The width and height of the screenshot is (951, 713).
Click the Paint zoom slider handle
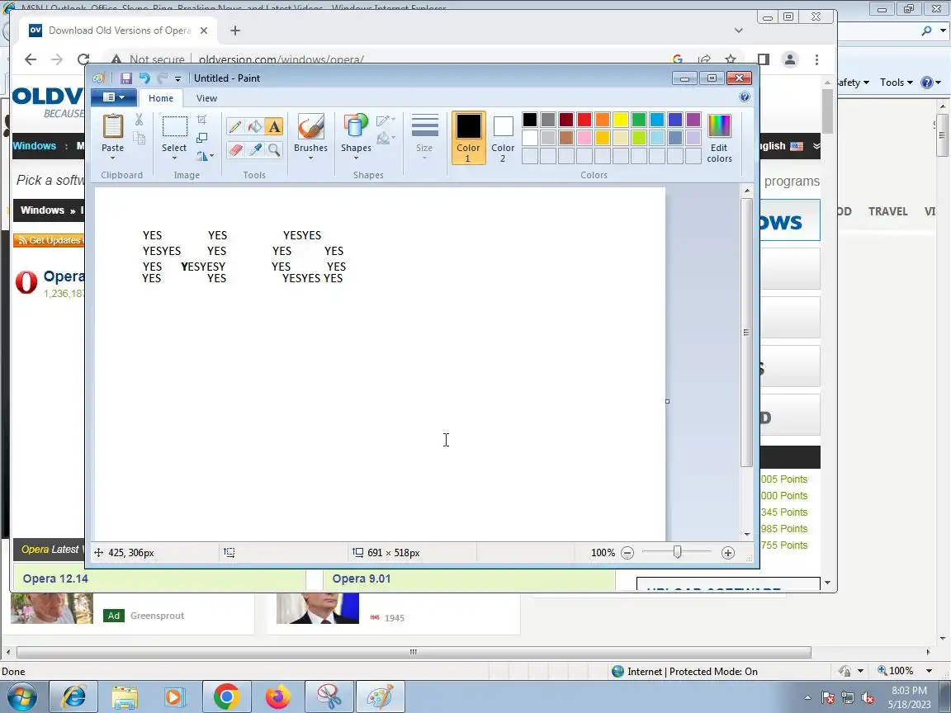677,552
